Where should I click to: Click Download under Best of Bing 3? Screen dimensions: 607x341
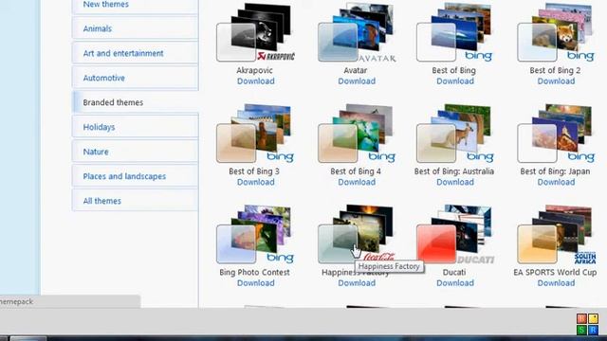(255, 182)
